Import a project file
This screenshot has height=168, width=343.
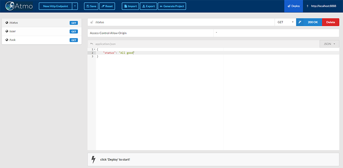(130, 6)
